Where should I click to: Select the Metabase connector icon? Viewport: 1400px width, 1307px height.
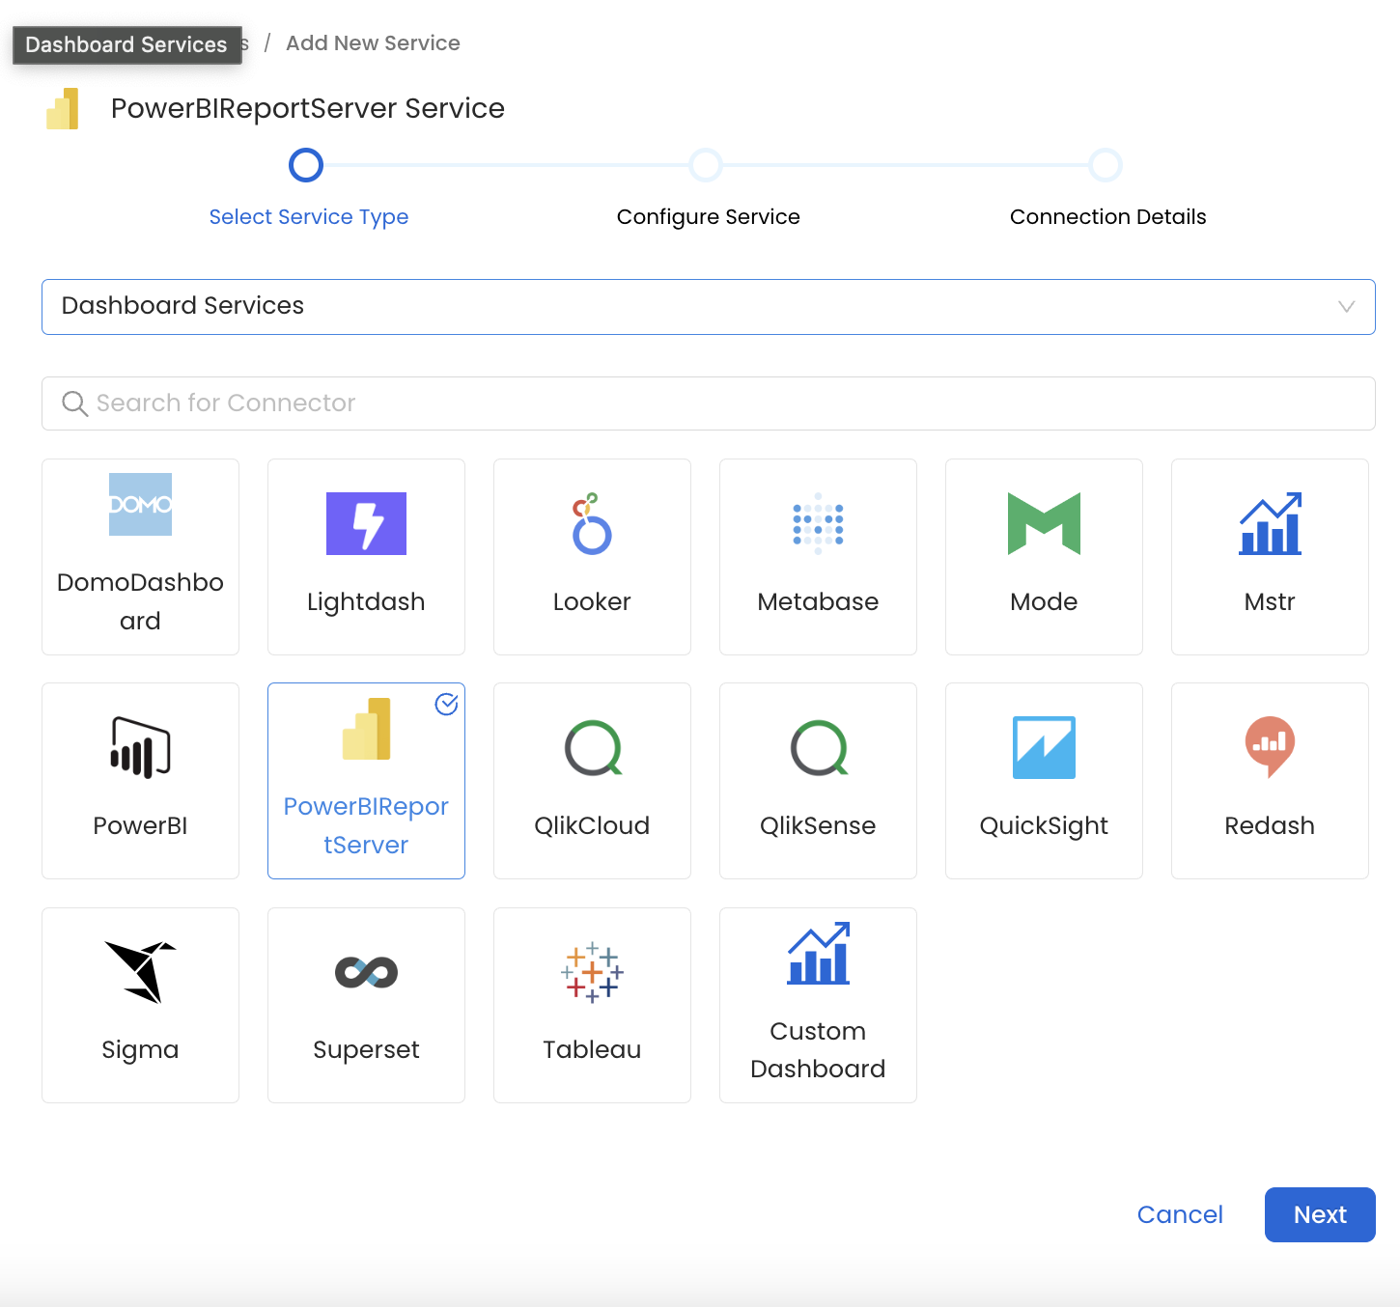pos(818,524)
